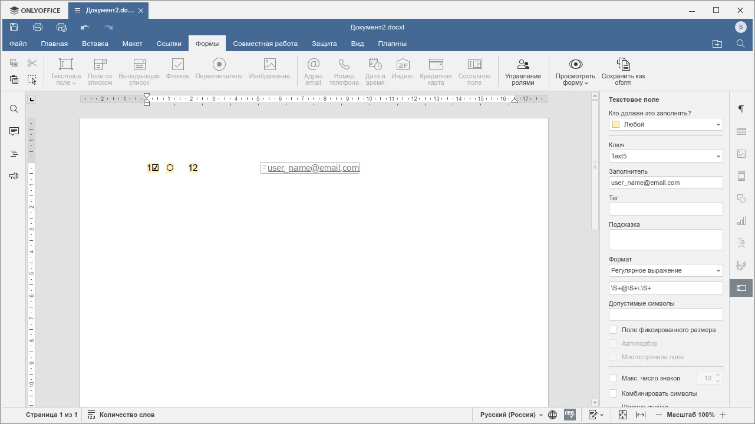Click the Paste icon
Screen dimensions: 755x424
coord(14,79)
